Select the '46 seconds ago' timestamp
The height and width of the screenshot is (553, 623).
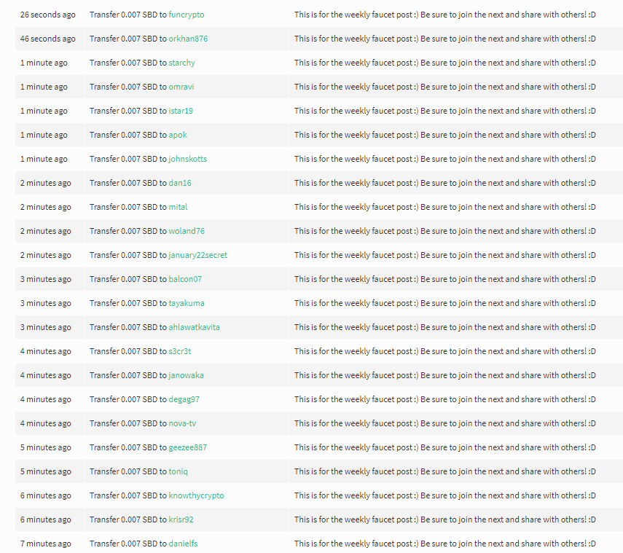(x=47, y=39)
